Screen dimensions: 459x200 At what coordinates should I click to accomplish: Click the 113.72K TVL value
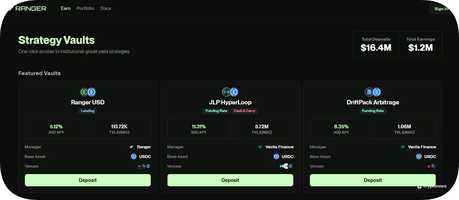pos(119,126)
